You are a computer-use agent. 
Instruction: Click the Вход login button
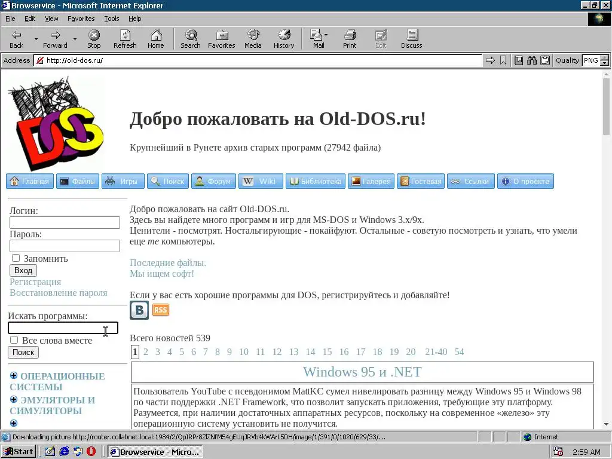23,271
